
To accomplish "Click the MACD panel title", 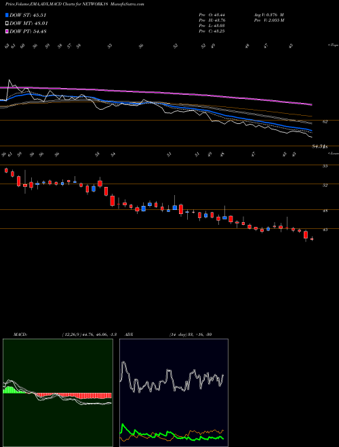I will coord(20,335).
